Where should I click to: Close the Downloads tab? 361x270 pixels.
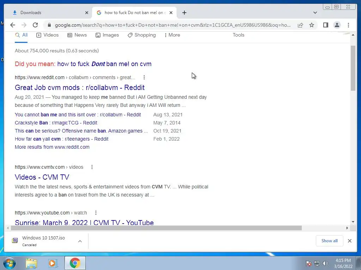pyautogui.click(x=87, y=13)
